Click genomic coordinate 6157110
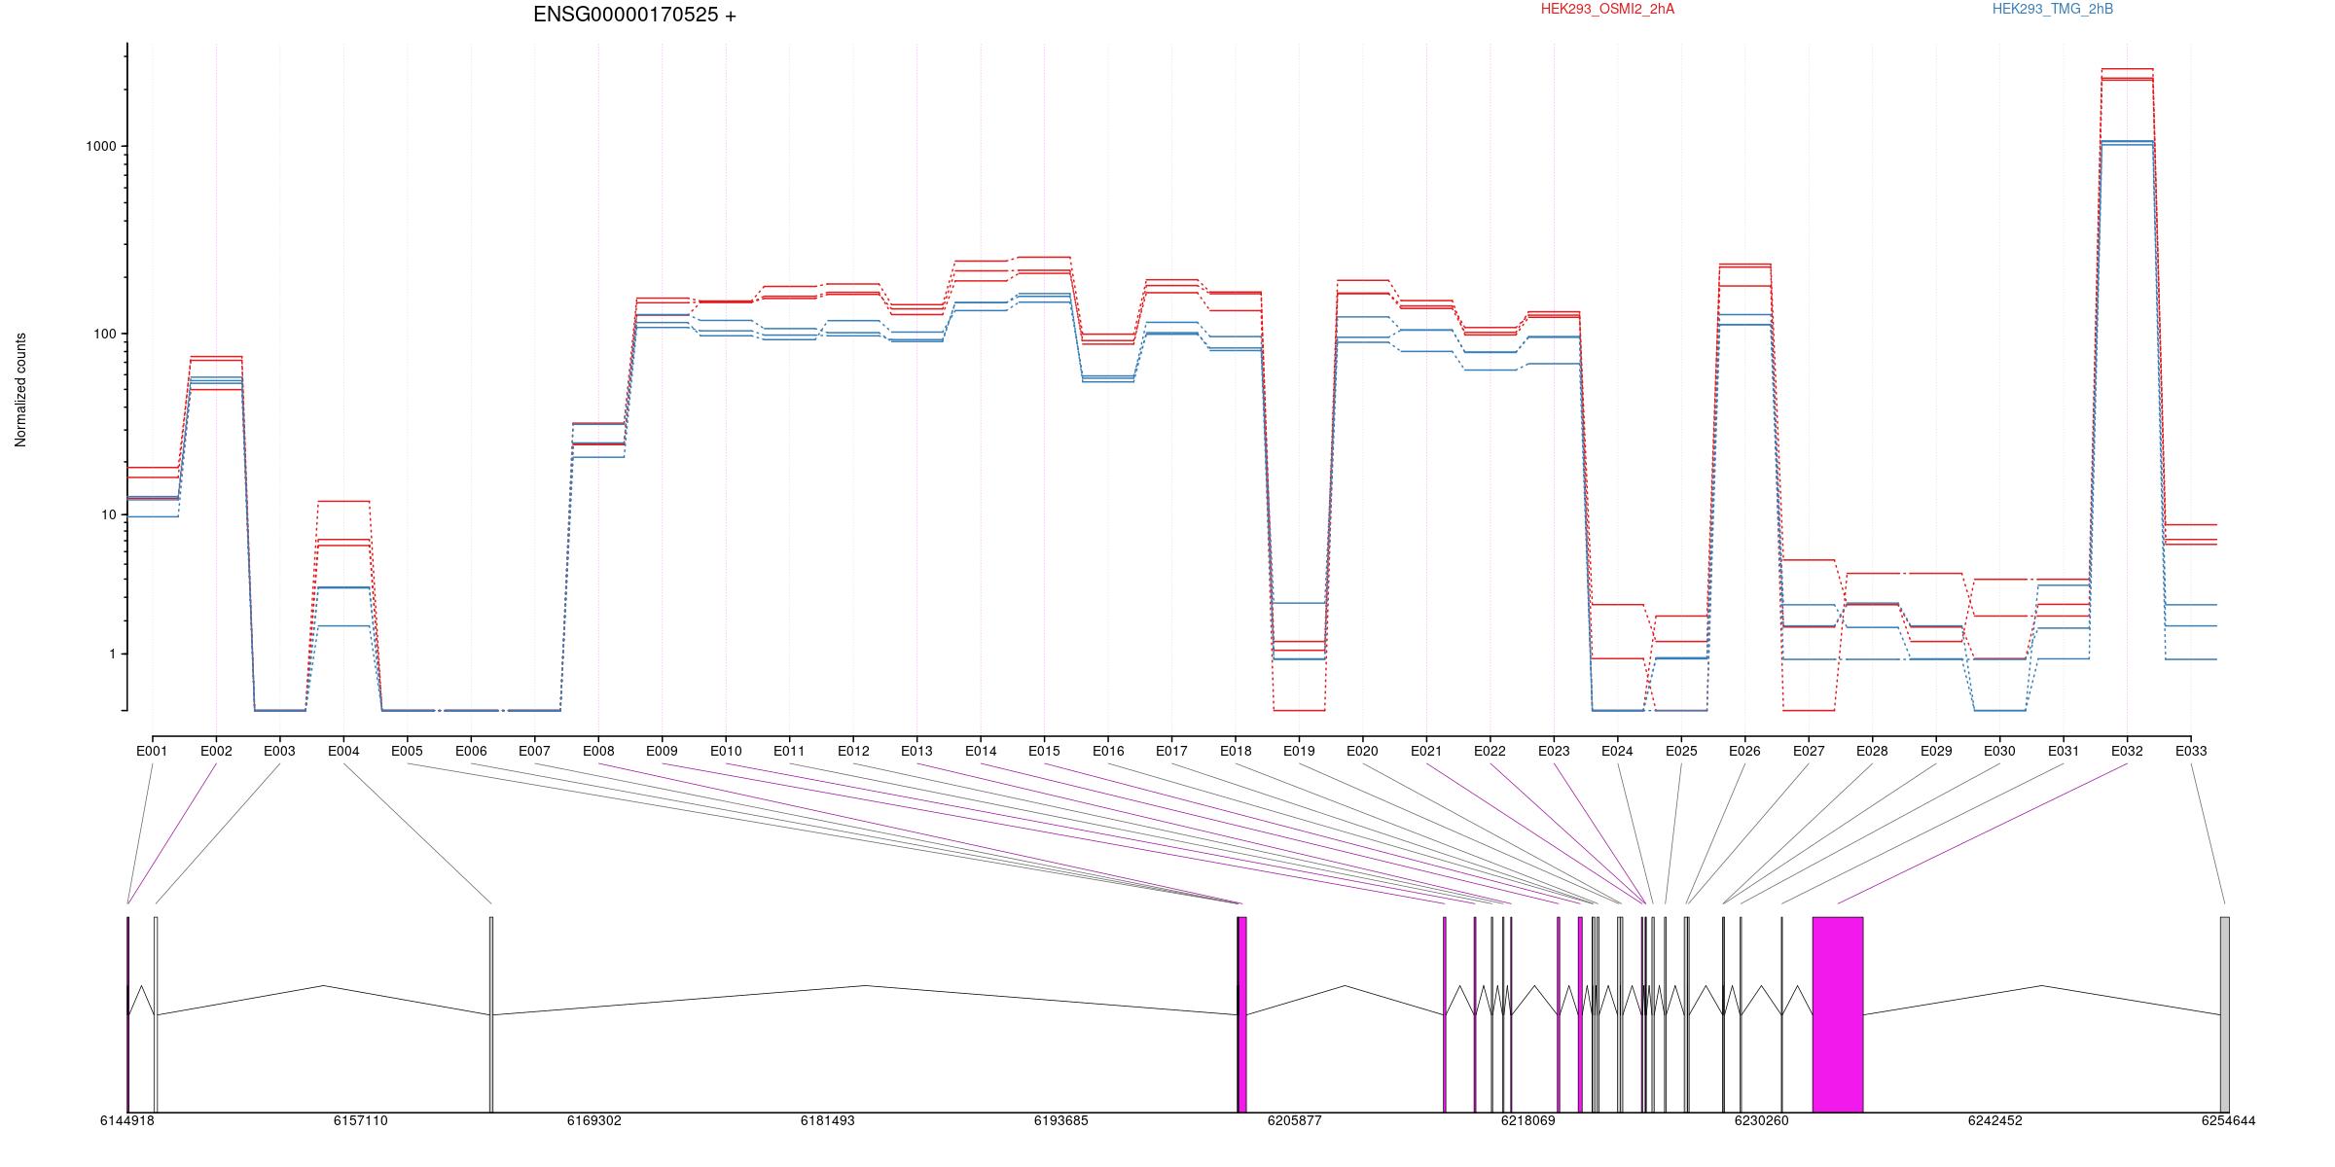This screenshot has height=1167, width=2335. click(x=361, y=1120)
